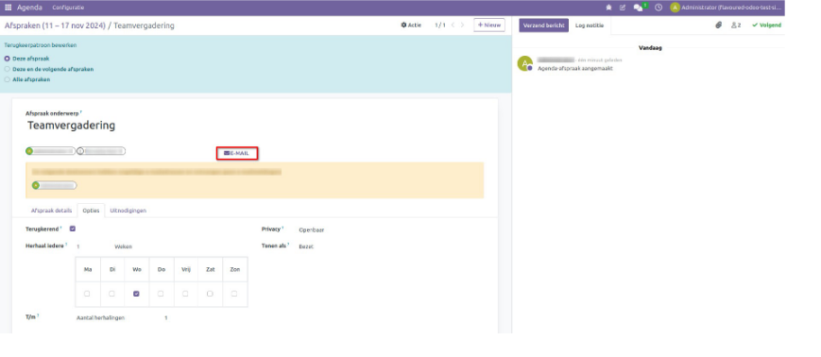Go to next record with right chevron
The image size is (821, 357).
[x=462, y=25]
